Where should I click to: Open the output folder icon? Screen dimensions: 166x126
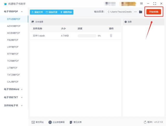[x=141, y=12]
